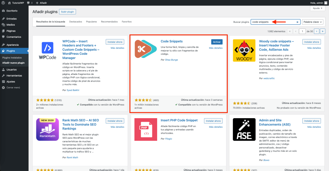Screen dimensions: 329x171
Task: Open TutorialWP site home link
Action: coord(16,3)
